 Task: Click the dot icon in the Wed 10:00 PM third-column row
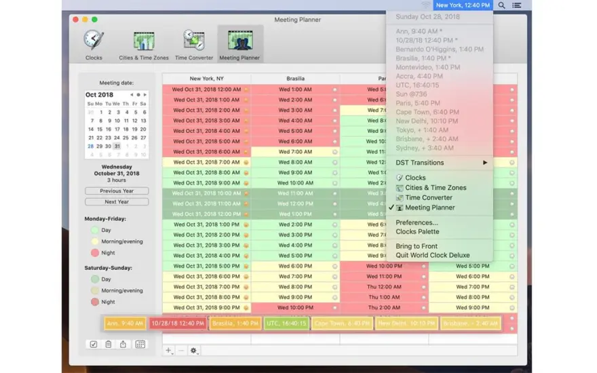[423, 267]
